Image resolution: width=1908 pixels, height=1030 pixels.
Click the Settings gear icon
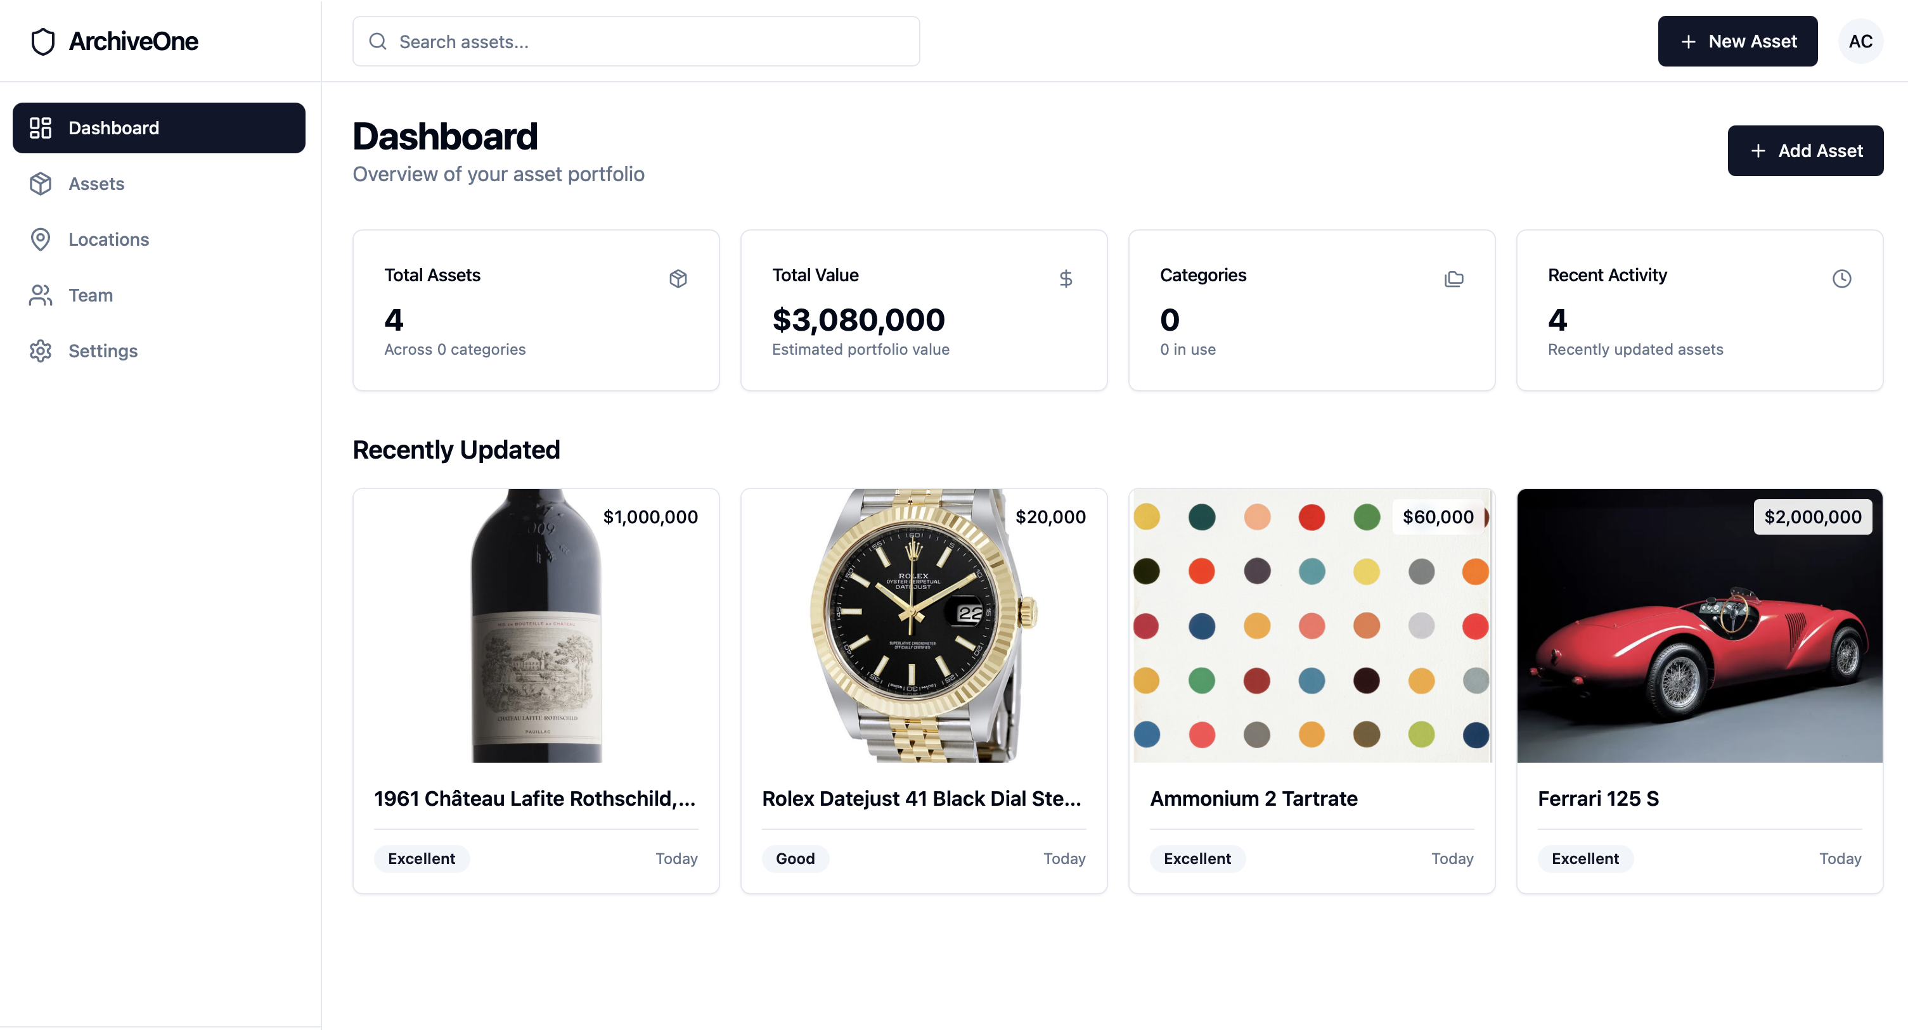point(41,351)
